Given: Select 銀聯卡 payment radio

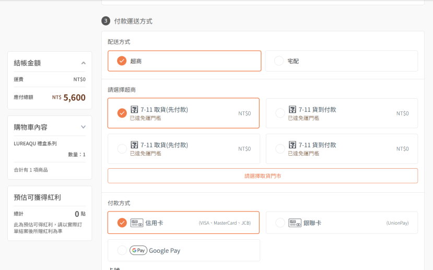Looking at the screenshot, I should pyautogui.click(x=280, y=222).
